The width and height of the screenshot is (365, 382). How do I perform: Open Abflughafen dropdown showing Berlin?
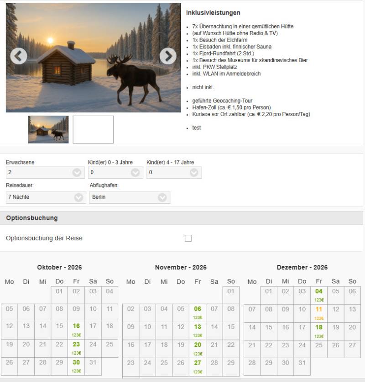[130, 197]
